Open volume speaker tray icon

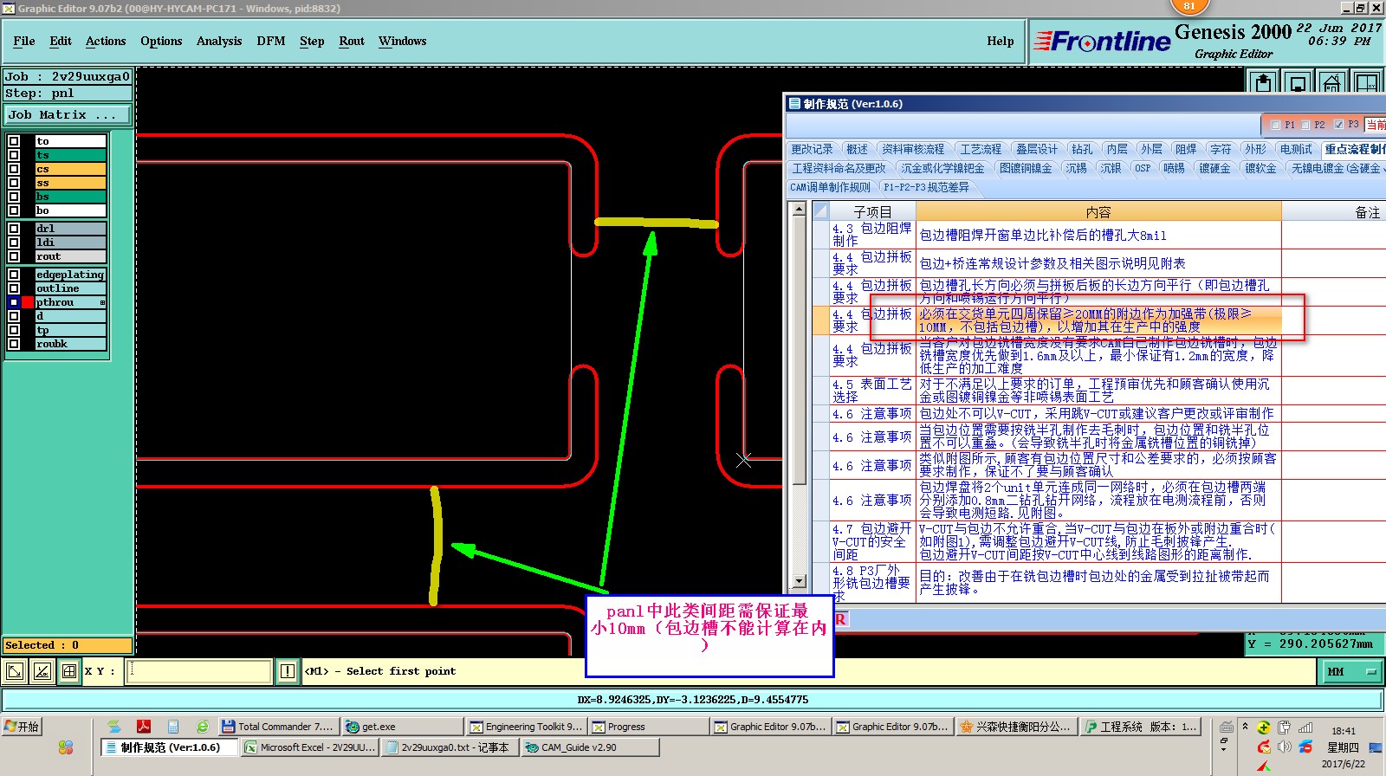1284,747
